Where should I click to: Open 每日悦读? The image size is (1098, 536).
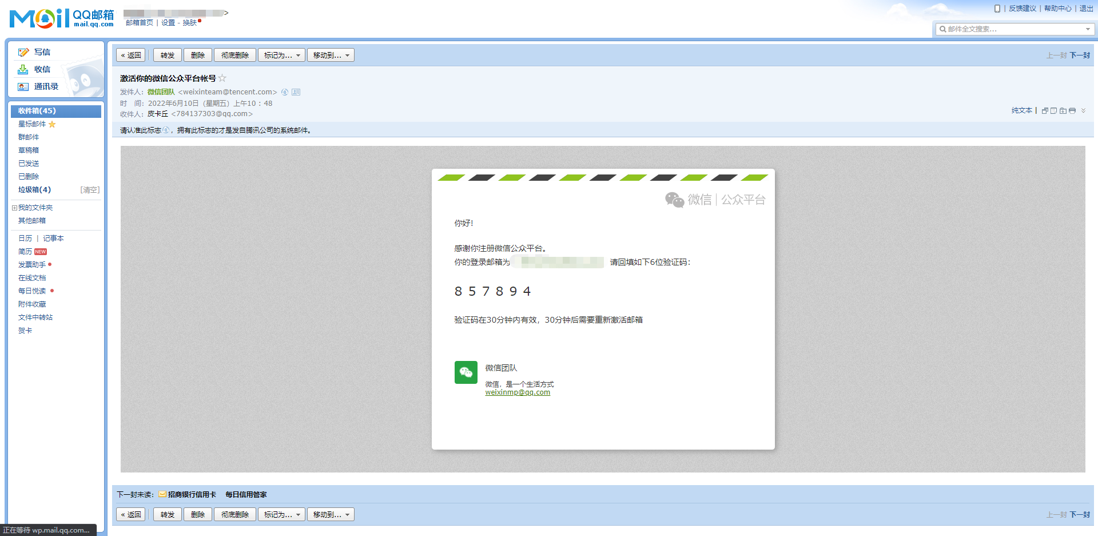tap(32, 291)
